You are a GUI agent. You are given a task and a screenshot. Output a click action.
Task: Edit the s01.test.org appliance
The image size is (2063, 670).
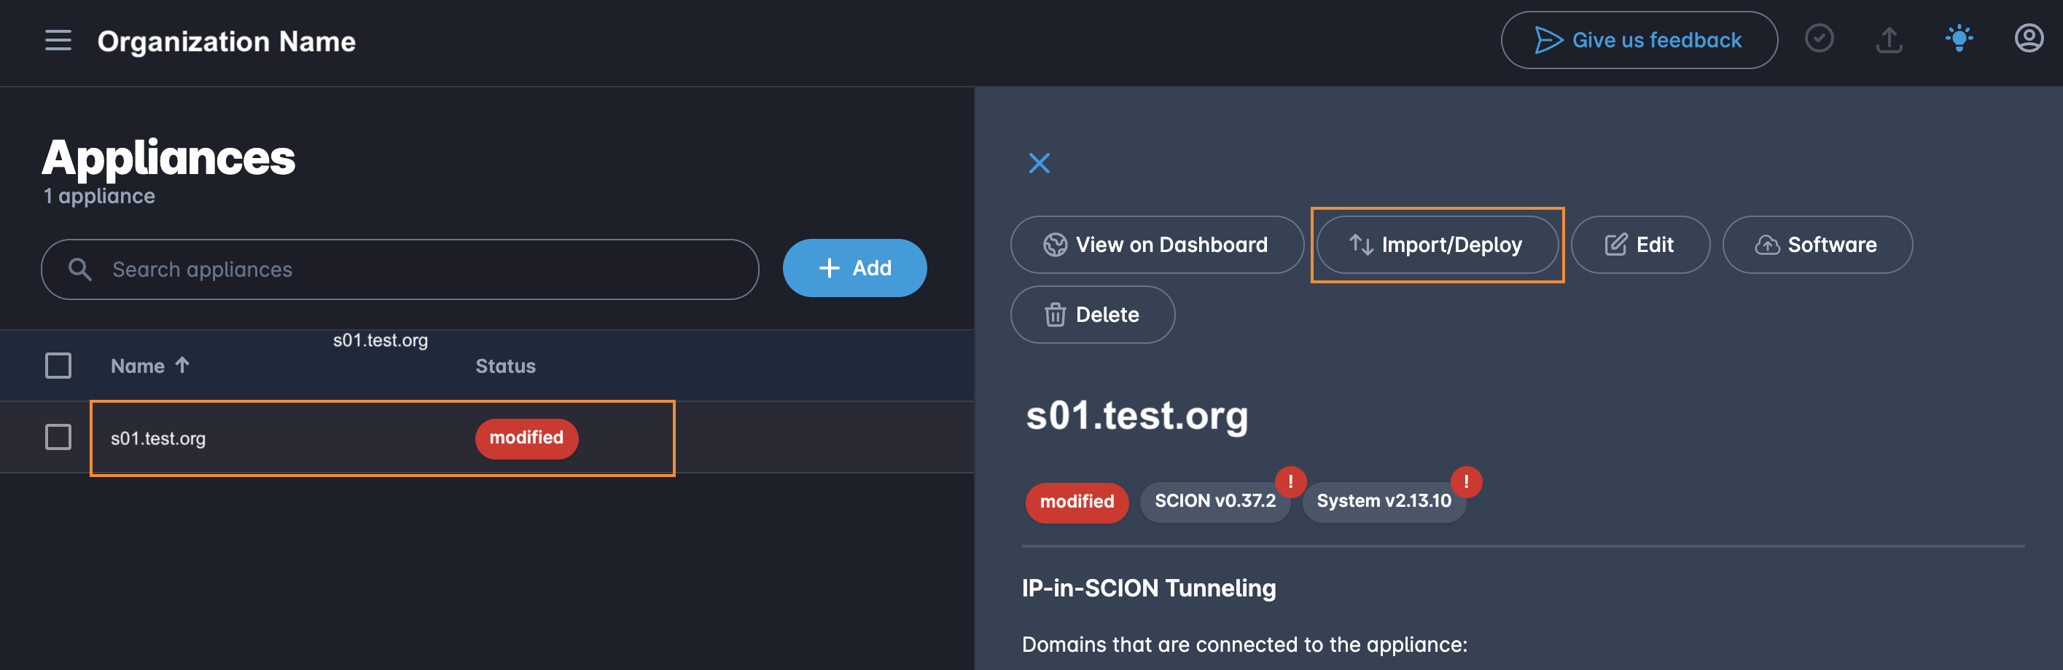point(1639,245)
